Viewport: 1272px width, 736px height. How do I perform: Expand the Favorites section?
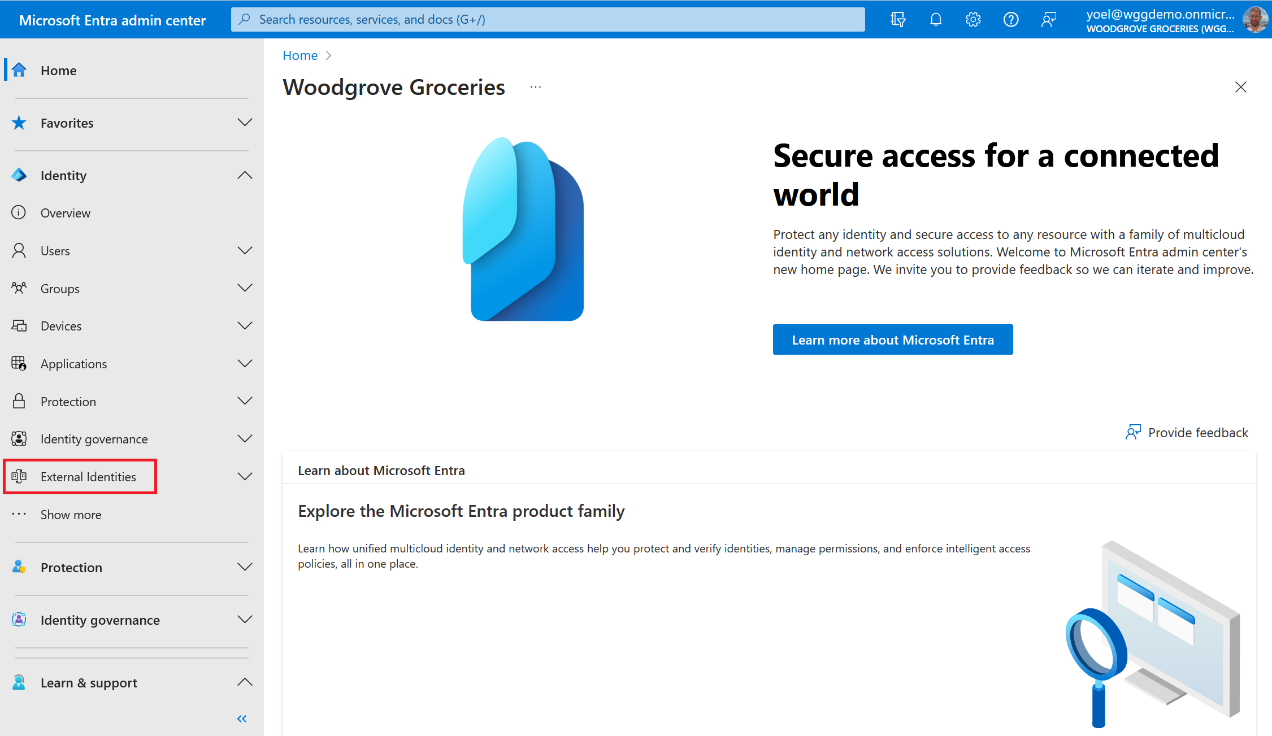pyautogui.click(x=245, y=123)
